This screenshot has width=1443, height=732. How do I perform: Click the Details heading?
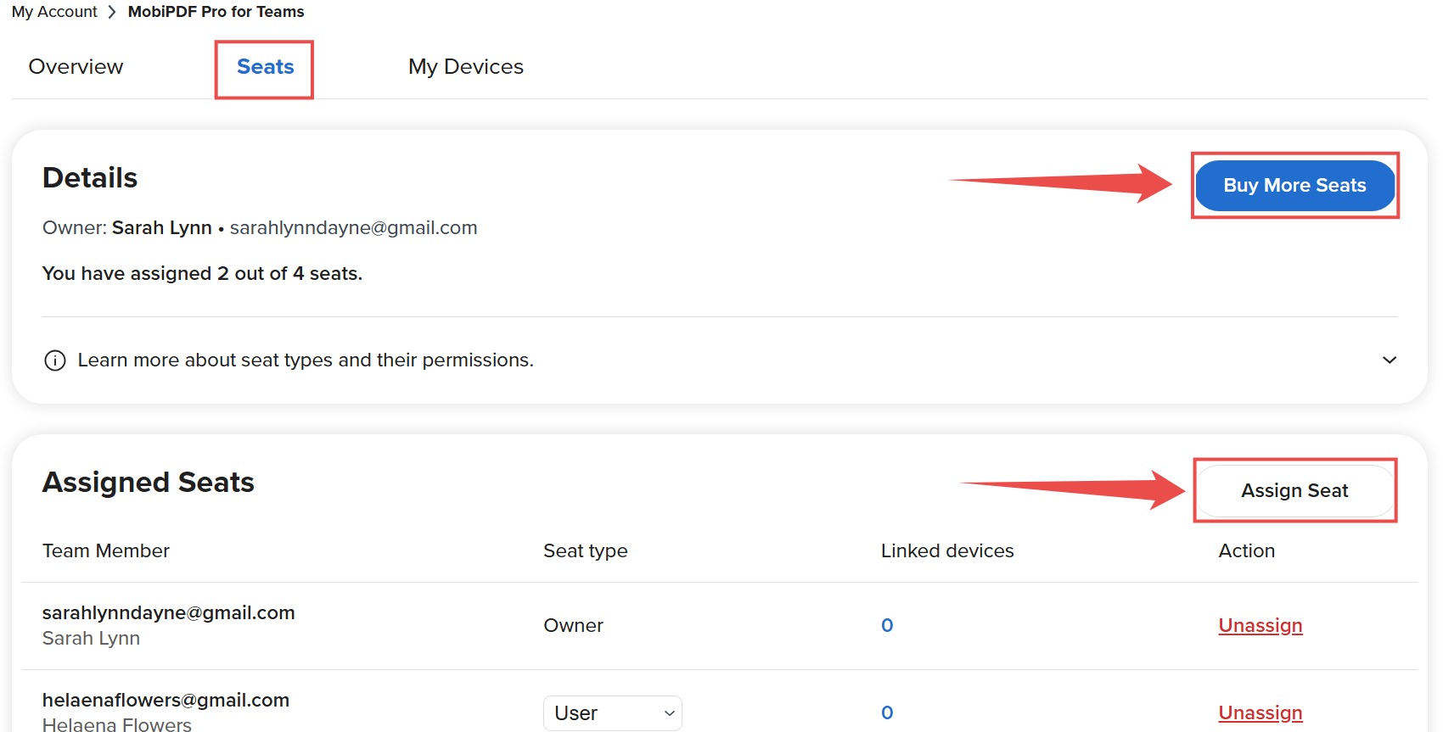click(90, 178)
